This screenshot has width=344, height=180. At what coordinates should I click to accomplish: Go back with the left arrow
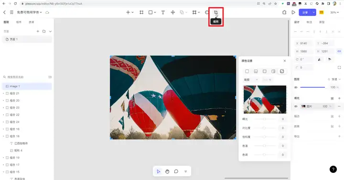tap(4, 12)
